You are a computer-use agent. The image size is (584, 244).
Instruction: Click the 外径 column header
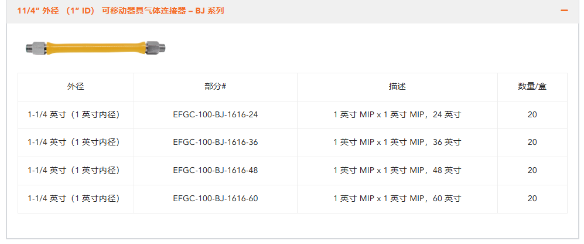[76, 87]
